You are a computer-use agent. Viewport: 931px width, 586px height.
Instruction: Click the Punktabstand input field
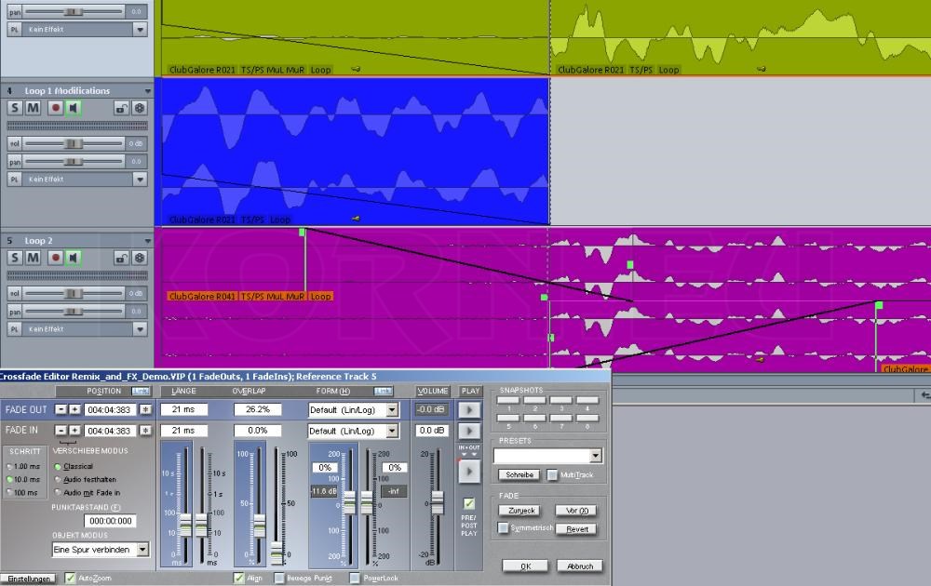pyautogui.click(x=107, y=521)
